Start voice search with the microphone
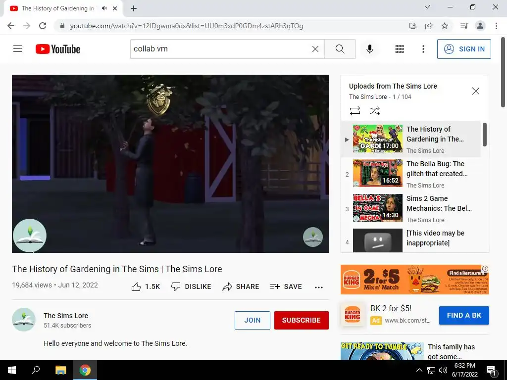The image size is (507, 380). 370,49
